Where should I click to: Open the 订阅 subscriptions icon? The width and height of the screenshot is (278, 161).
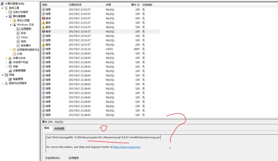click(x=14, y=54)
